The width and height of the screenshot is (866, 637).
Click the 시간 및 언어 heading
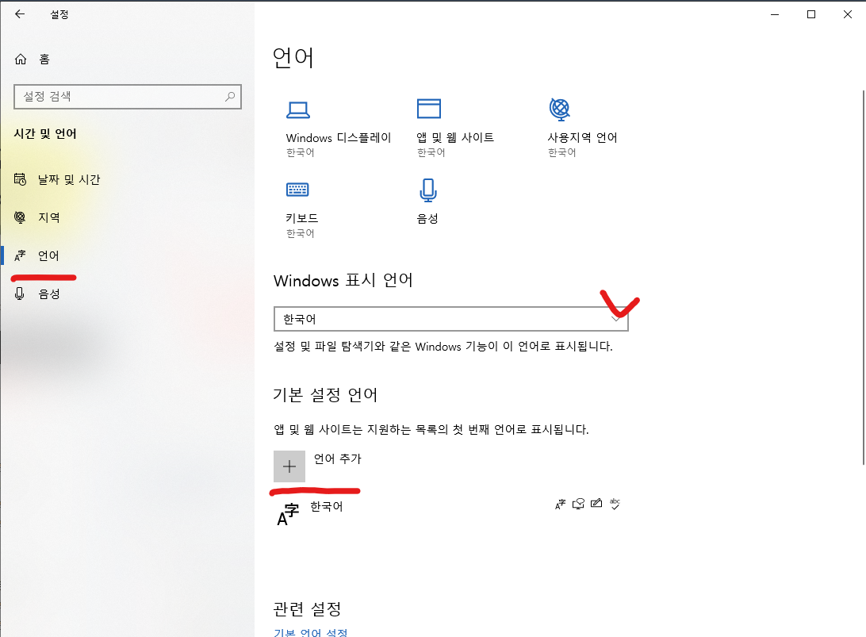tap(45, 134)
